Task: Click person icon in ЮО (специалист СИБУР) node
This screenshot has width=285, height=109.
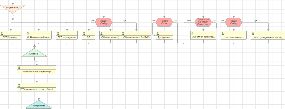Action: tap(123, 33)
